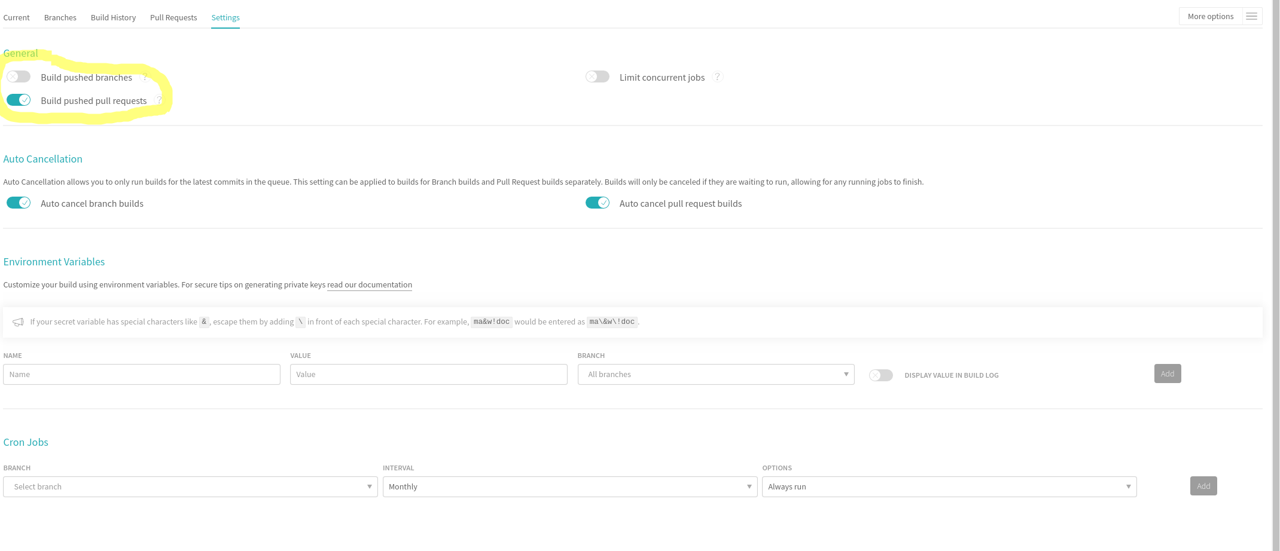Click the help icon beside Build pushed pull requests
Viewport: 1280px width, 551px height.
pos(159,100)
